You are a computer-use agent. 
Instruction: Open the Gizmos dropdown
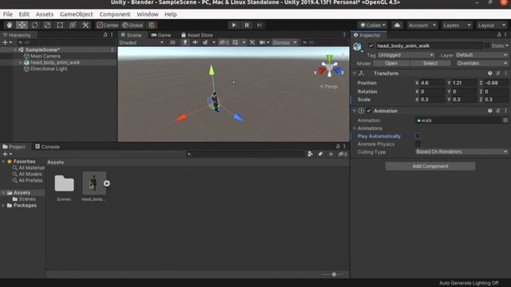pos(284,42)
